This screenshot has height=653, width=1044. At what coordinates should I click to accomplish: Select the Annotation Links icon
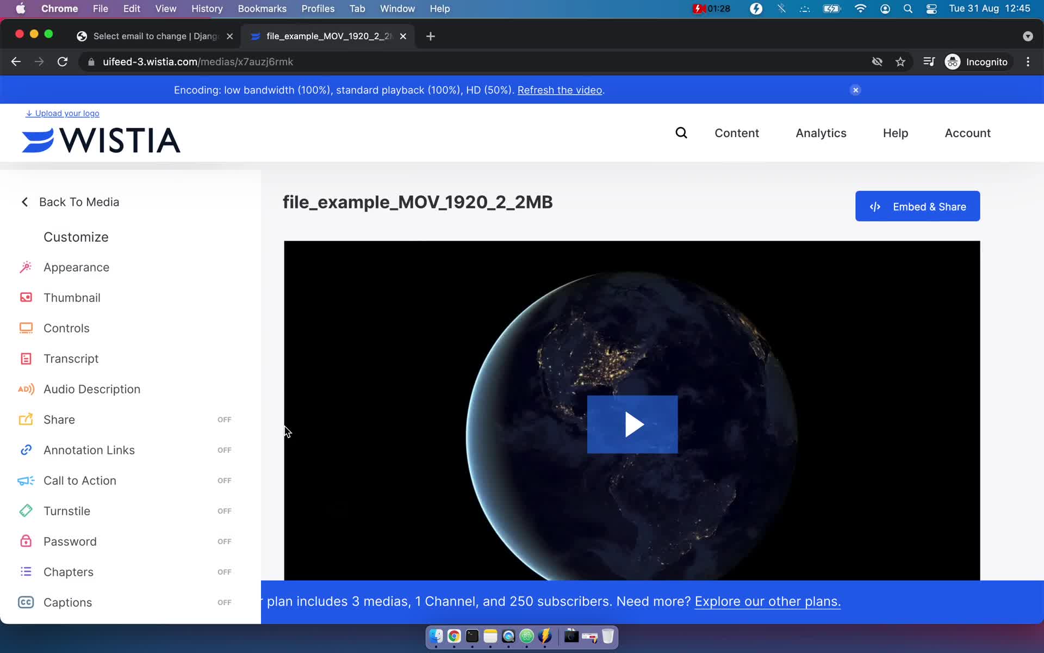coord(26,450)
